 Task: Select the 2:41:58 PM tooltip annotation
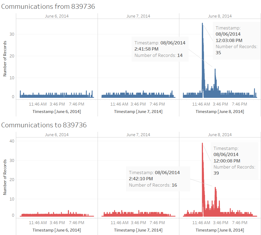(160, 49)
